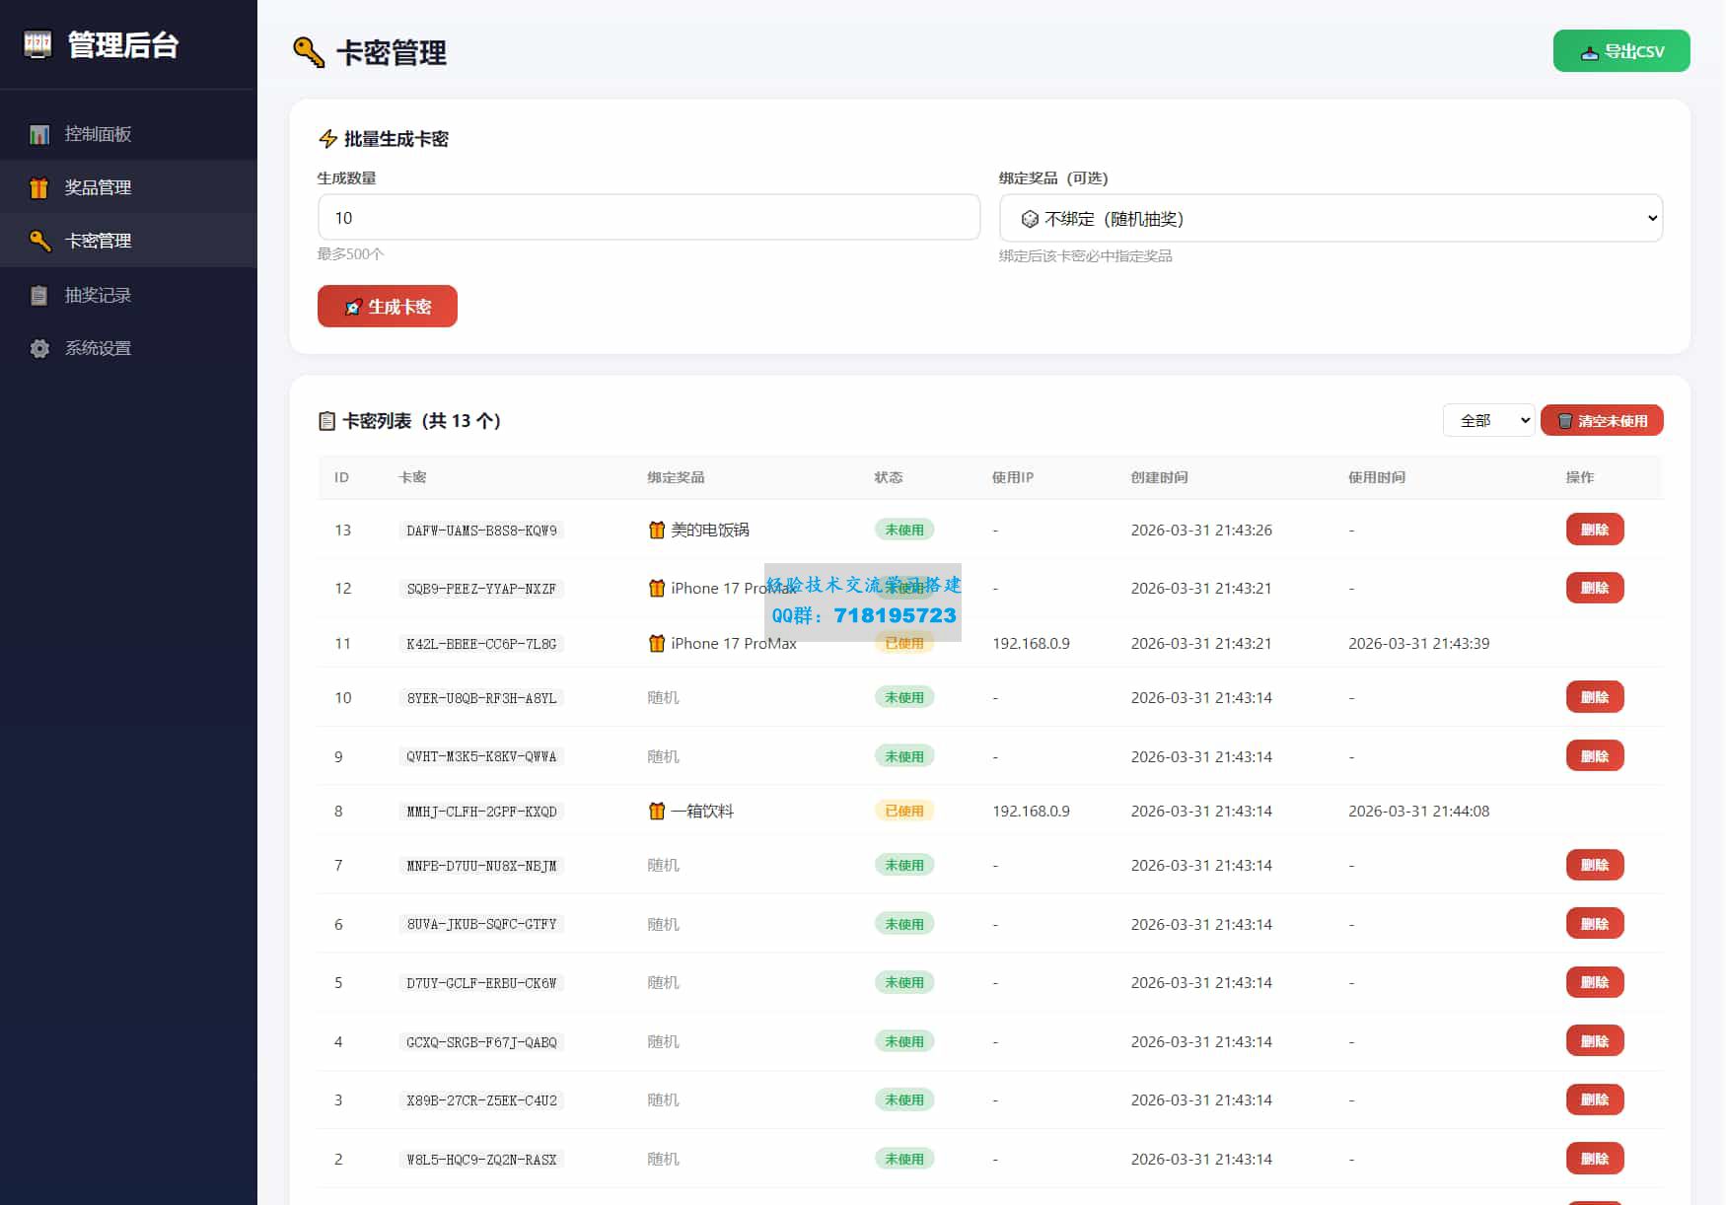Open 控制面板 in sidebar
This screenshot has height=1205, width=1726.
click(x=128, y=134)
